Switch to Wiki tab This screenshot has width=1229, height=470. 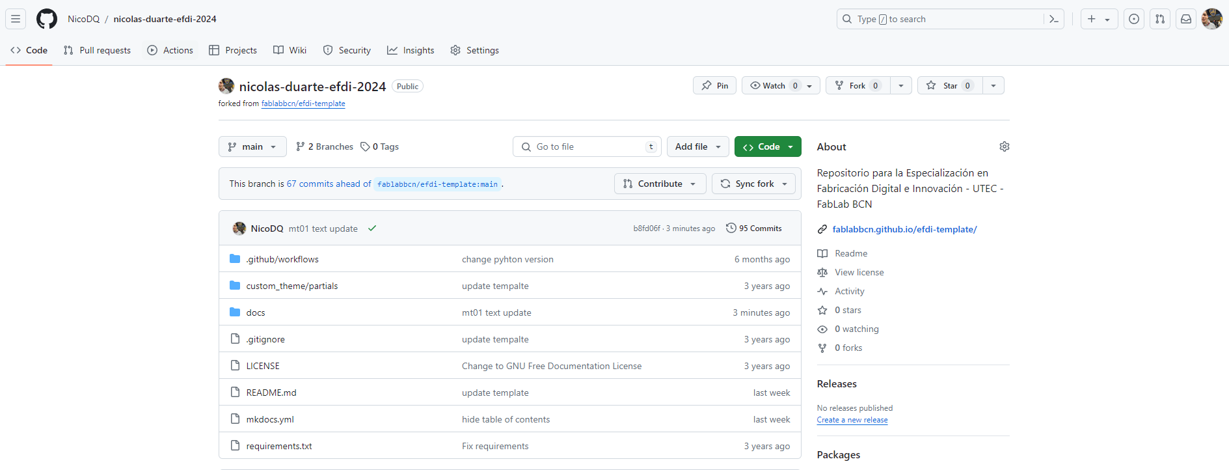pyautogui.click(x=290, y=50)
